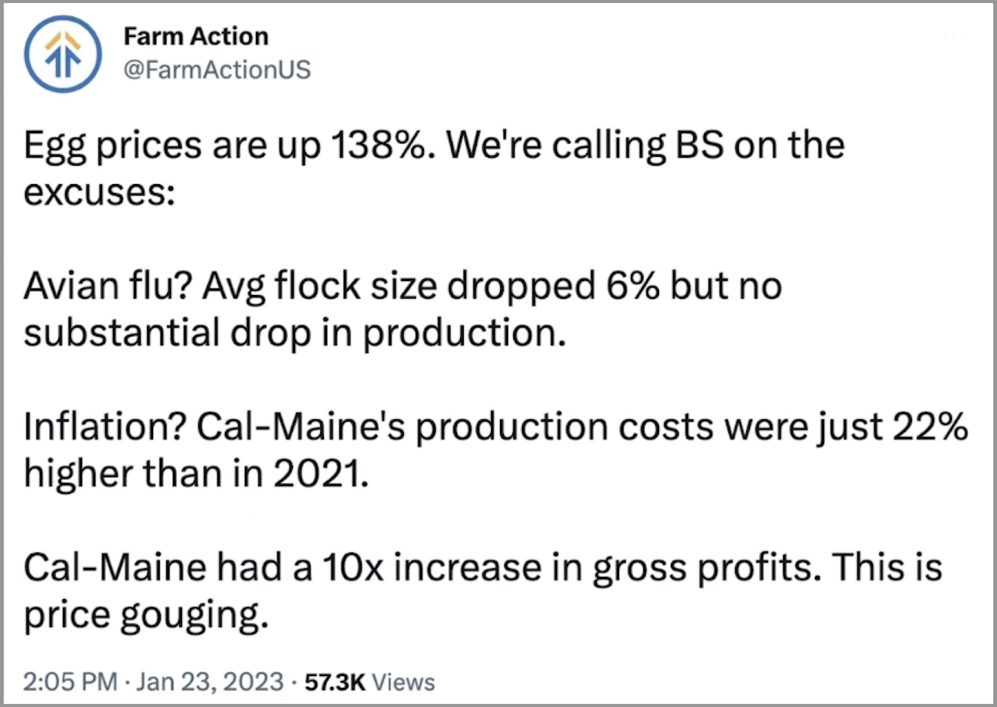Click the "Egg prices are up 138%" sentence
This screenshot has width=997, height=707.
[229, 146]
